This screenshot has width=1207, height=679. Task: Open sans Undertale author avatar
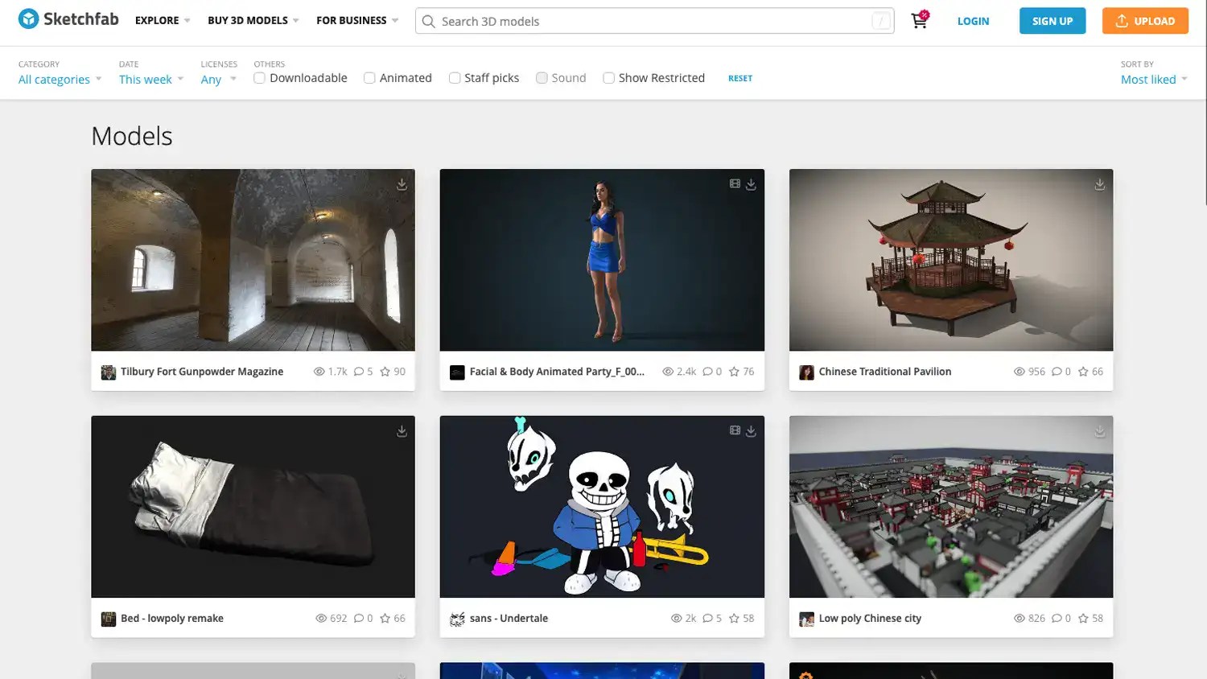[x=457, y=619]
